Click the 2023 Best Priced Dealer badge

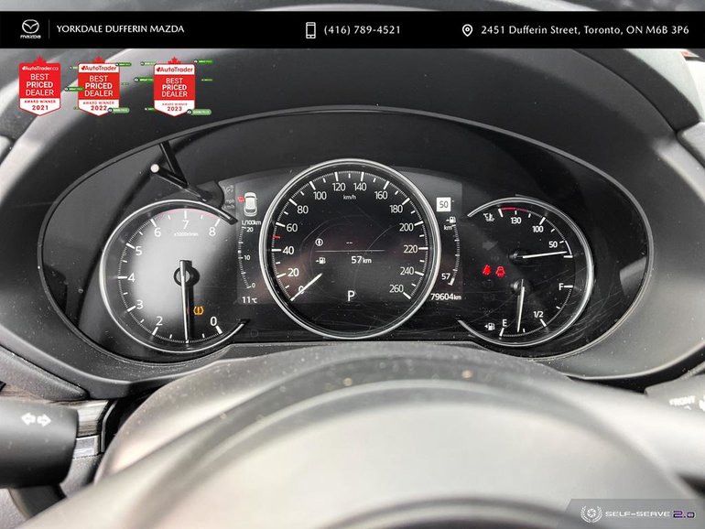pyautogui.click(x=173, y=89)
